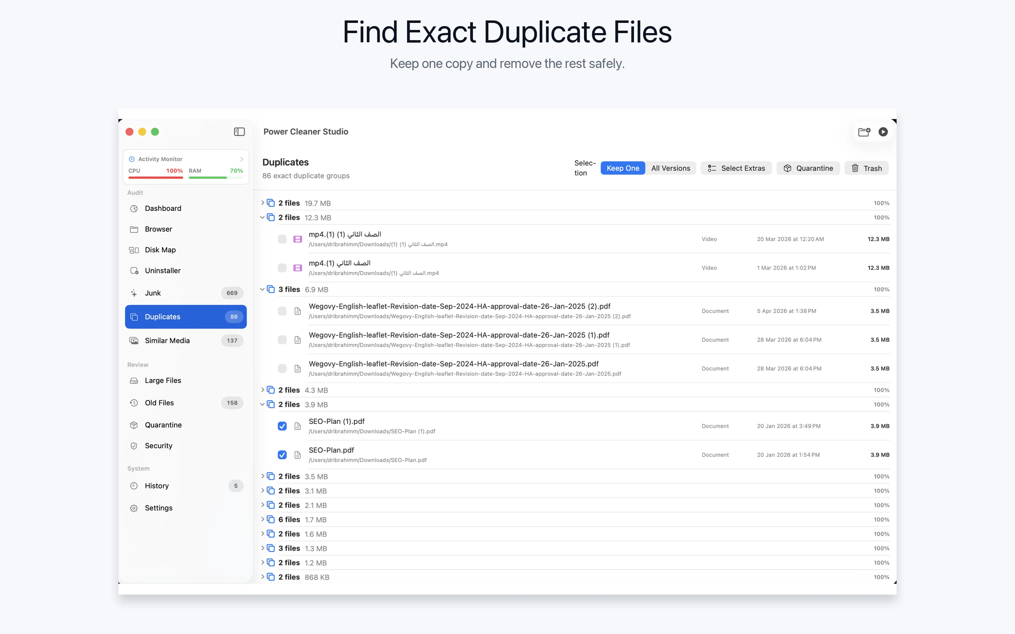
Task: Expand the 2 files 4.3 MB group
Action: point(263,390)
